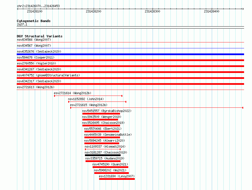
Task: Open variant esv2721614 (Wong2012b)
Action: pos(72,93)
